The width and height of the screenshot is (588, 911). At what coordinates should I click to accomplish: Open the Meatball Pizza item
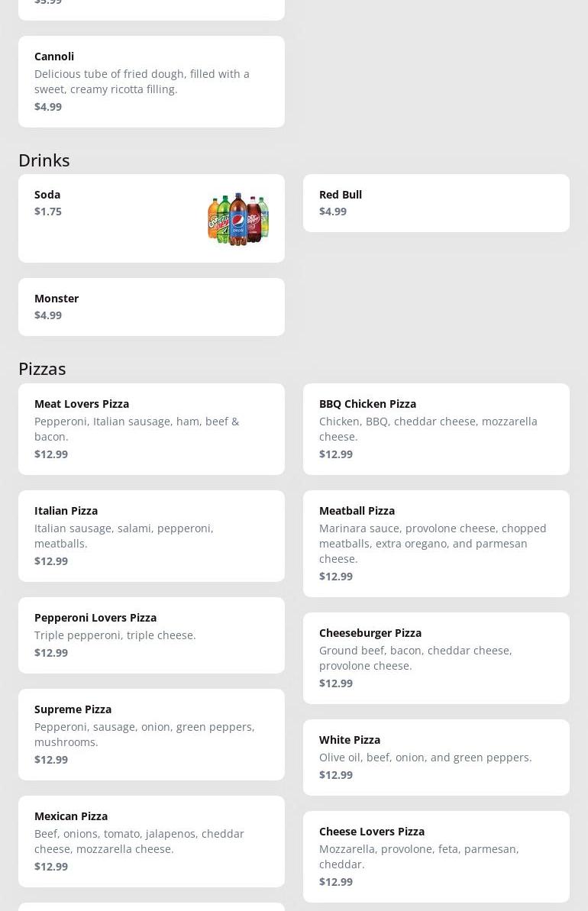point(436,543)
